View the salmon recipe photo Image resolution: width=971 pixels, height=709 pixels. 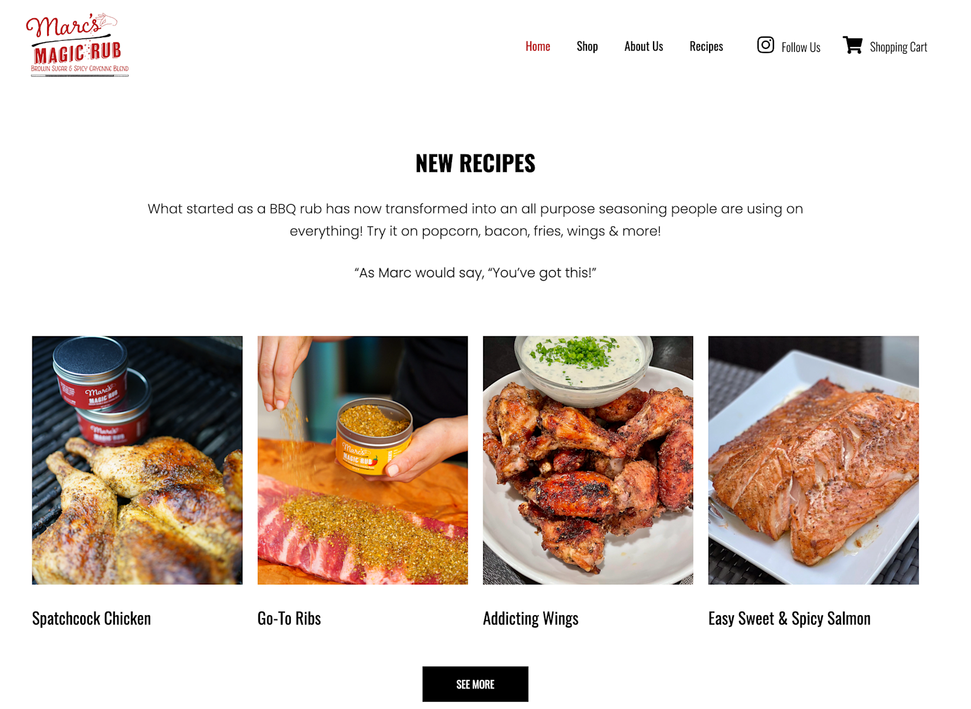(x=813, y=460)
